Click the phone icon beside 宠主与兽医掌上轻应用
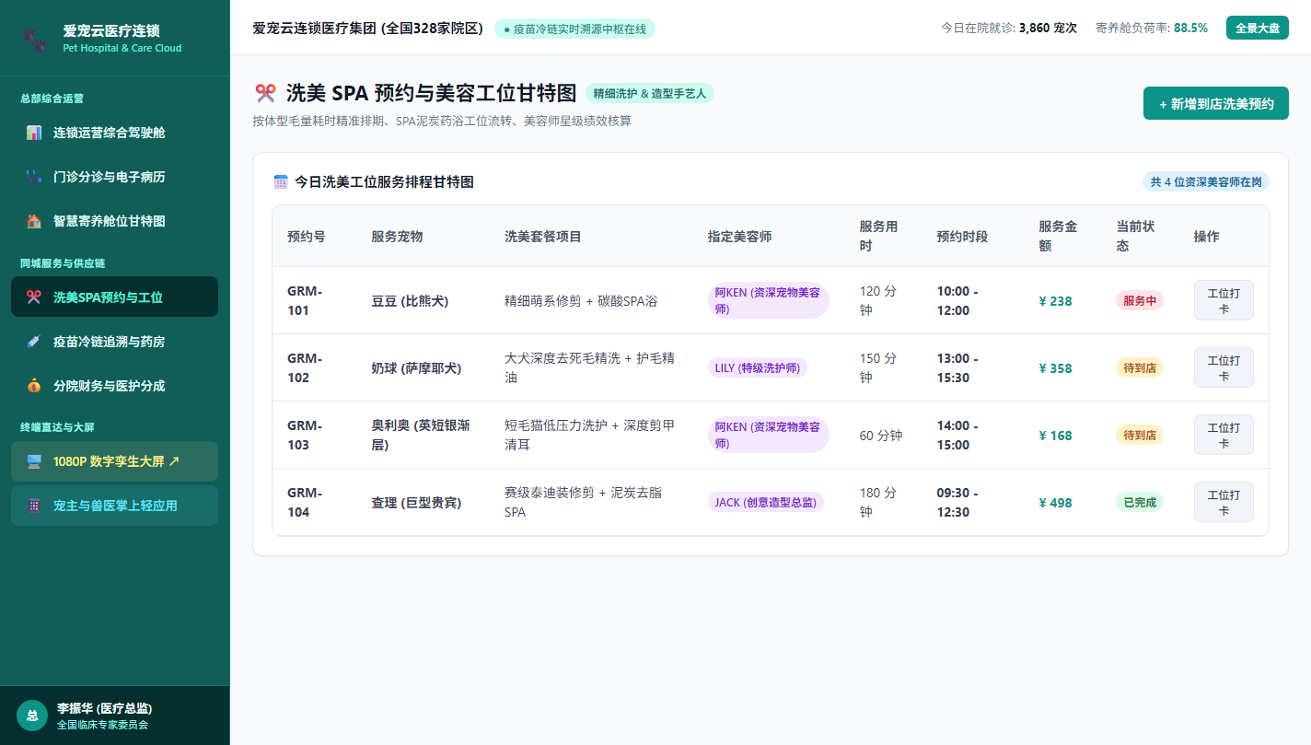 click(34, 506)
